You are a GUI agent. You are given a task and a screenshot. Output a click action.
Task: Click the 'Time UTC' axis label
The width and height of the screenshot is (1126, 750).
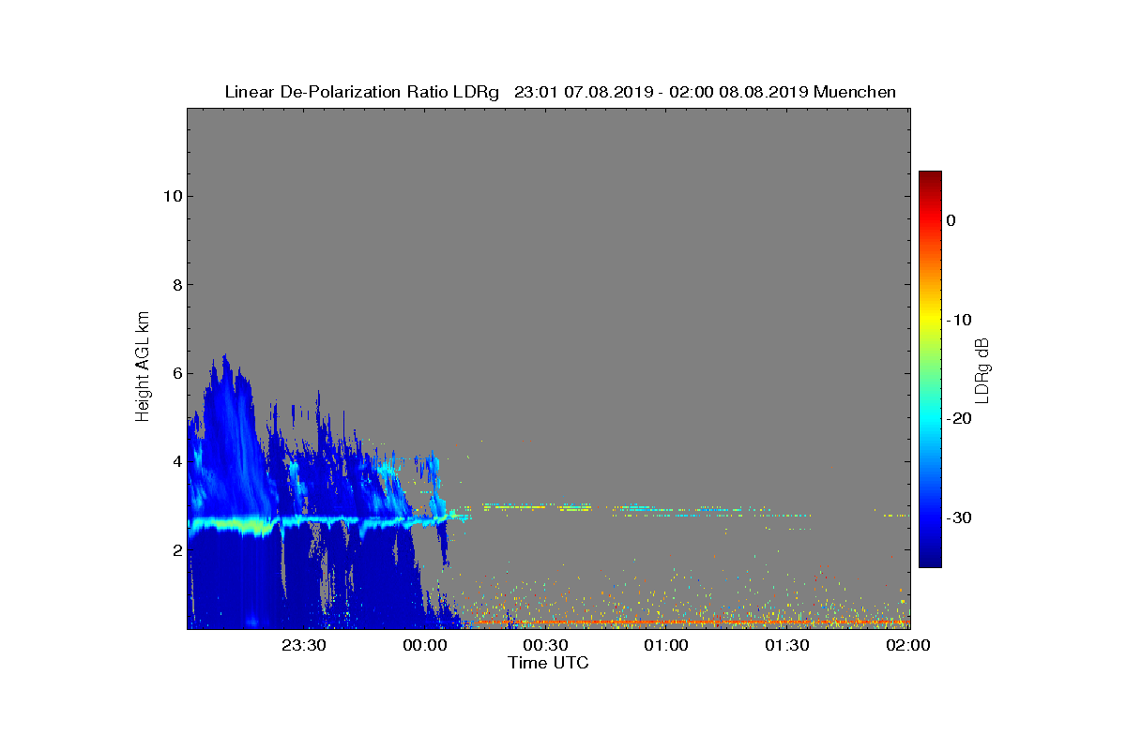pos(549,663)
